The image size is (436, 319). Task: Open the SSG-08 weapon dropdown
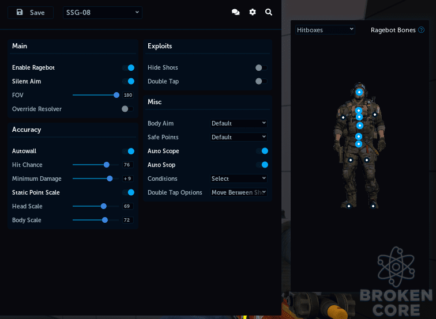pos(102,13)
